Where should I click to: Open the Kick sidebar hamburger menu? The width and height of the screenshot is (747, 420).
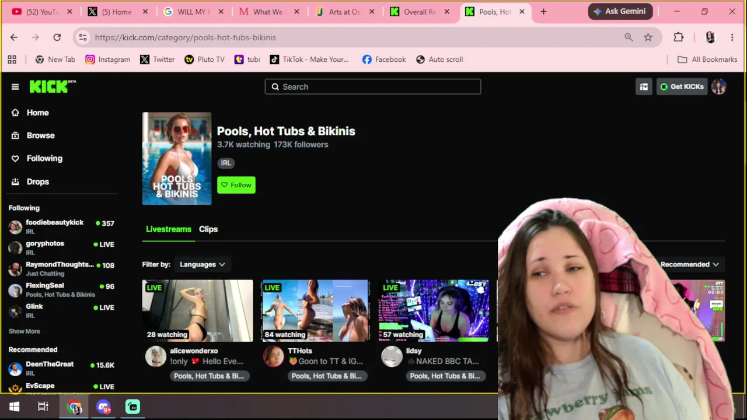click(x=15, y=87)
